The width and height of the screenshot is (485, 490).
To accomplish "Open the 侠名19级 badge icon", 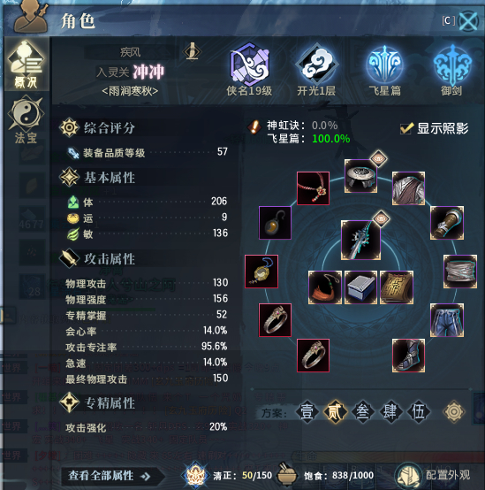I will click(249, 65).
